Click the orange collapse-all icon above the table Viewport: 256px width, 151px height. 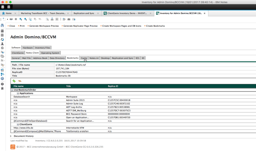pos(20,81)
